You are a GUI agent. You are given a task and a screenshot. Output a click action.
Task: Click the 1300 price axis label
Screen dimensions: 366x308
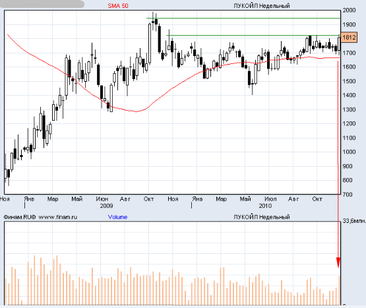pyautogui.click(x=349, y=109)
